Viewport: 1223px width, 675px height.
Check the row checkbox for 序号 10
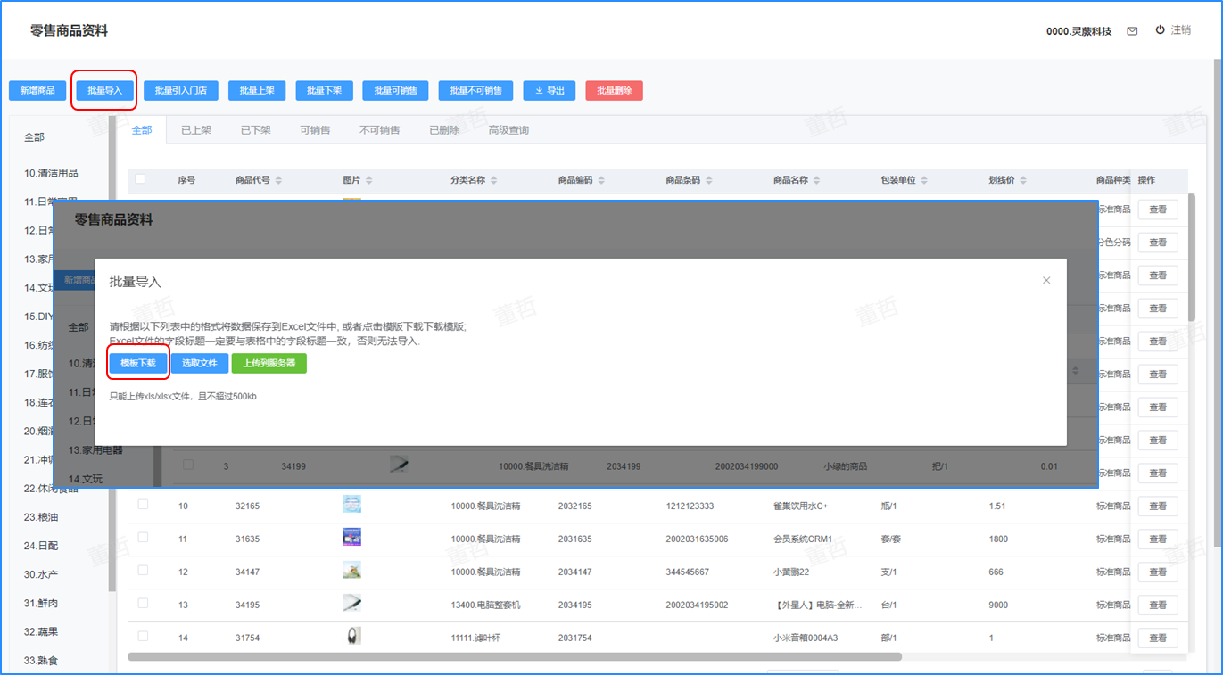143,505
